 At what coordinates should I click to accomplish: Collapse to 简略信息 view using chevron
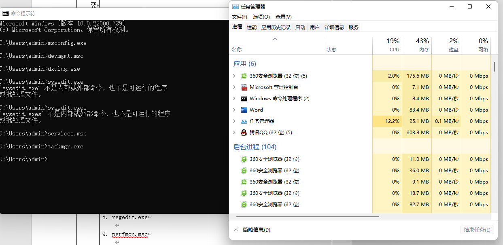(x=236, y=230)
